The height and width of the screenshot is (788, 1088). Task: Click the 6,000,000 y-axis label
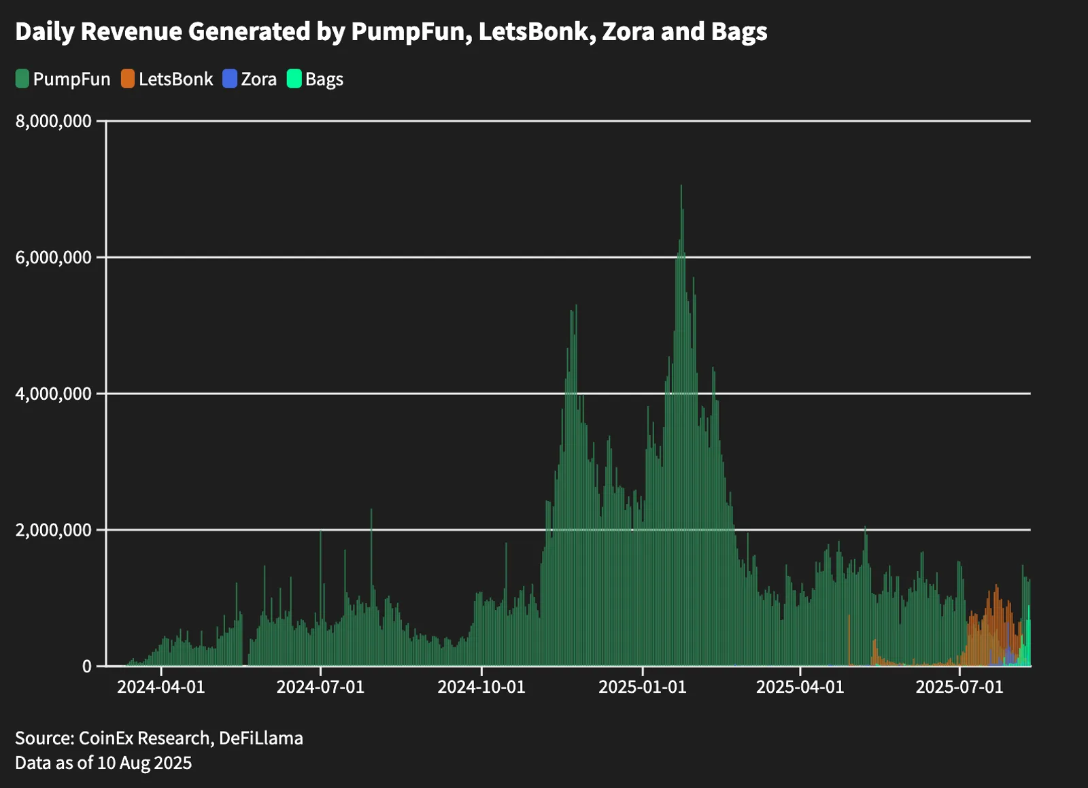pos(53,258)
